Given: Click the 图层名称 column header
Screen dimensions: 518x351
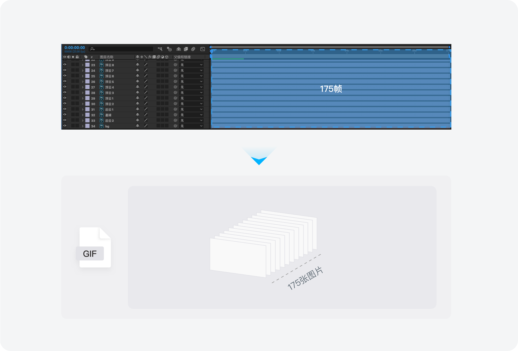Looking at the screenshot, I should [107, 57].
